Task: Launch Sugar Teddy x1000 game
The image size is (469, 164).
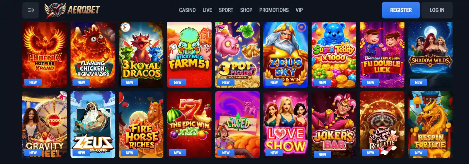Action: tap(334, 55)
